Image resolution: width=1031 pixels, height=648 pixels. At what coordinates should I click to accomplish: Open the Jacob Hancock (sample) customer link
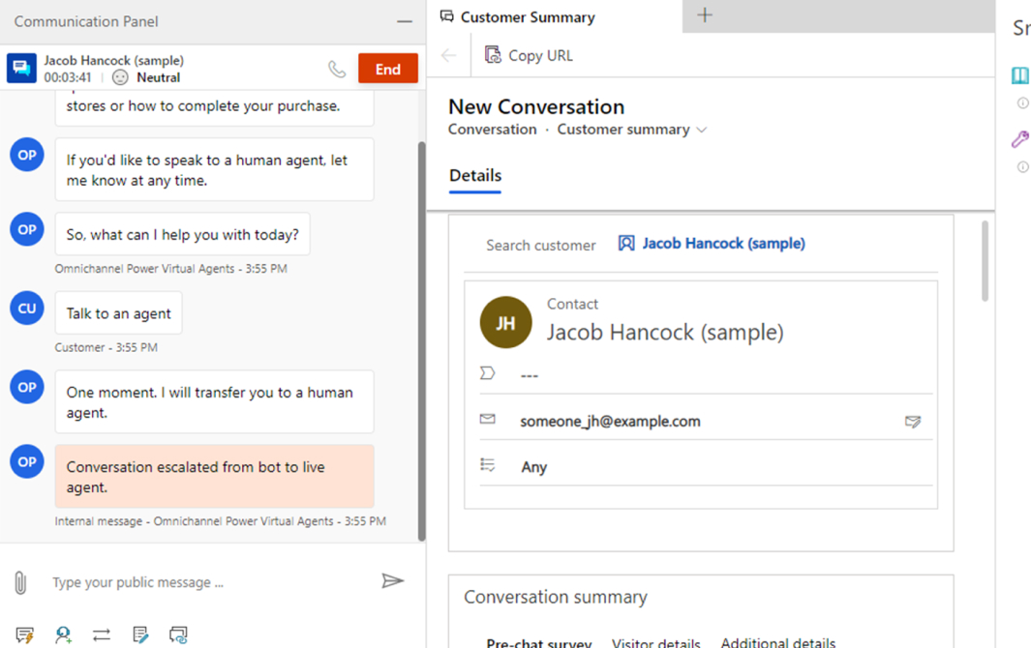(x=722, y=244)
